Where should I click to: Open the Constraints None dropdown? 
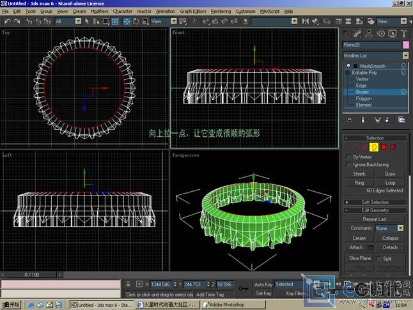400,228
